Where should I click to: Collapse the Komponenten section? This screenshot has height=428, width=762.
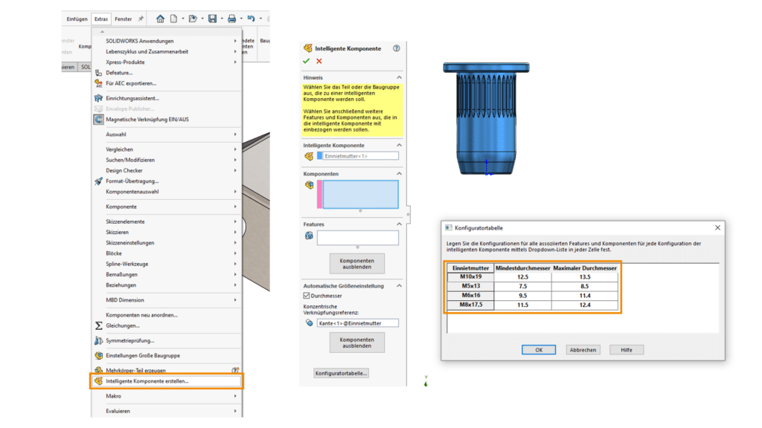tap(400, 173)
